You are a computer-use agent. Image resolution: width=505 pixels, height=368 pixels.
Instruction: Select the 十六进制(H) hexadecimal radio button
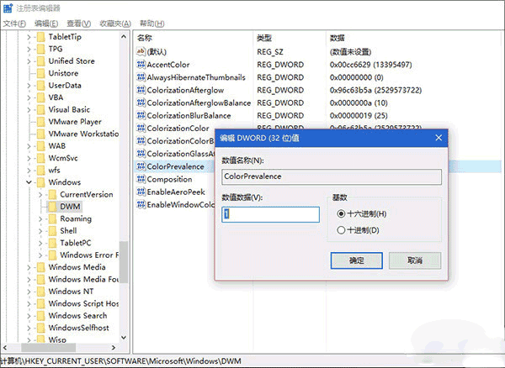(x=341, y=213)
